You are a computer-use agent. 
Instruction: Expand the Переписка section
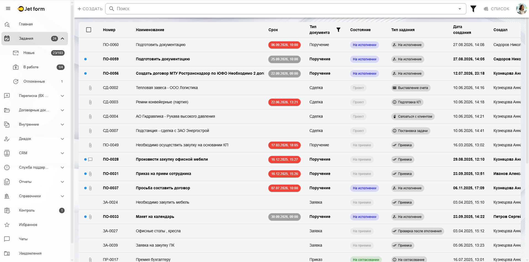tap(62, 96)
